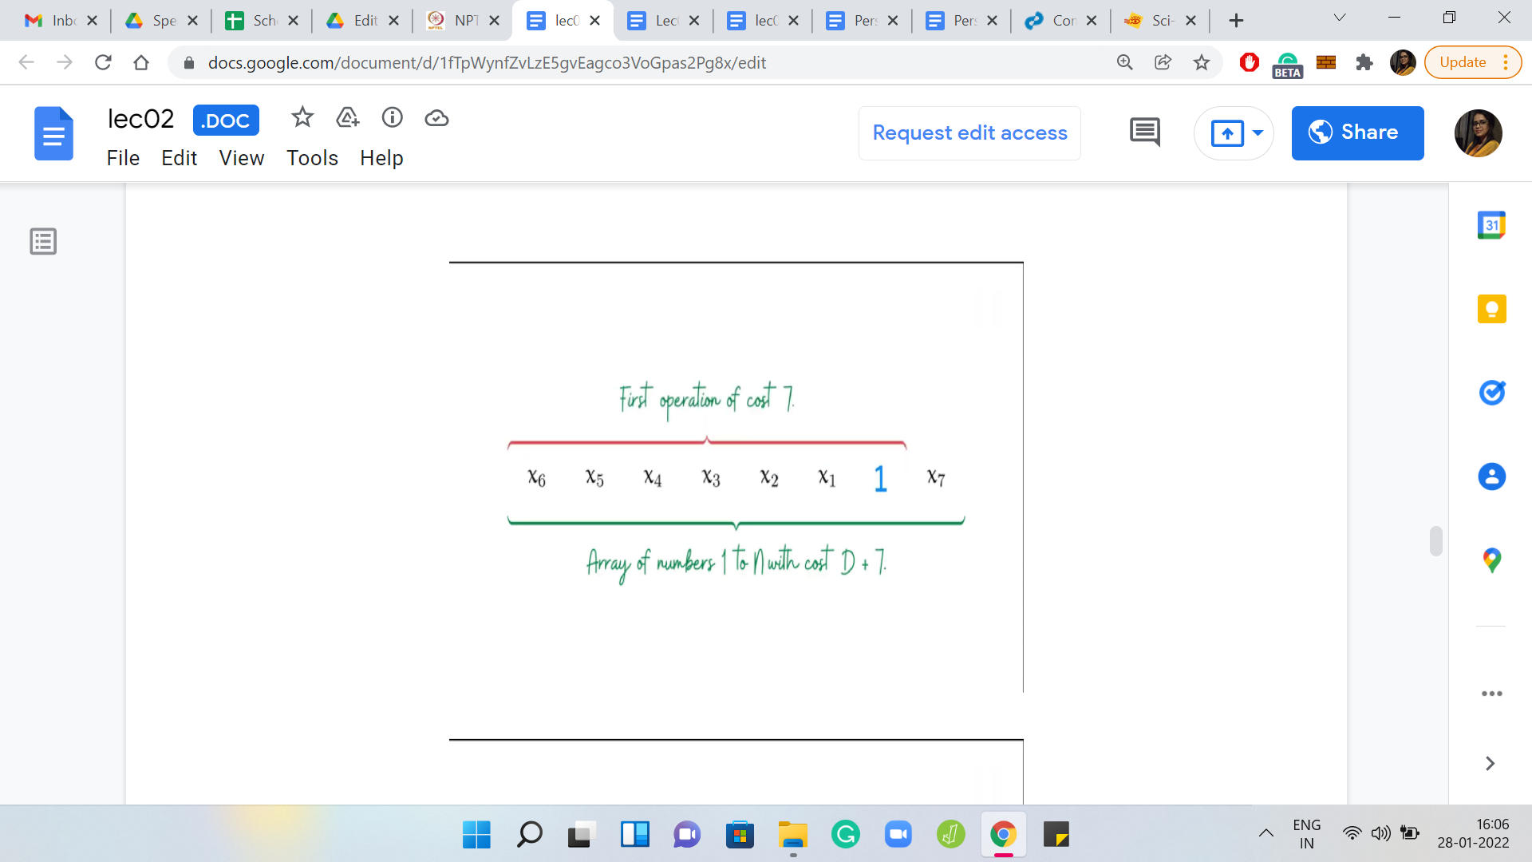Open document info details icon
The width and height of the screenshot is (1532, 862).
coord(392,118)
